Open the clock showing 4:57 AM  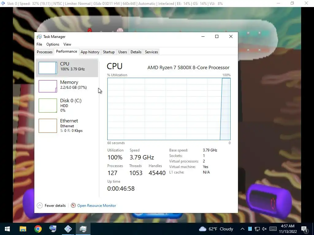[288, 229]
